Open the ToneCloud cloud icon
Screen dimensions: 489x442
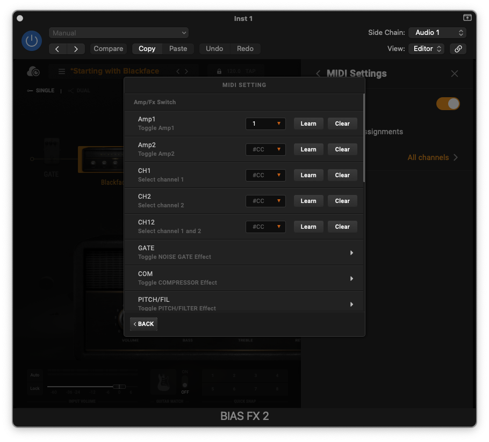(33, 71)
